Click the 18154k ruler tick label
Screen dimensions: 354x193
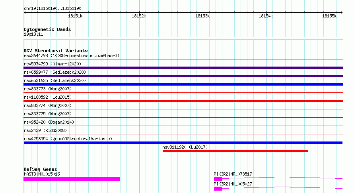coord(266,16)
